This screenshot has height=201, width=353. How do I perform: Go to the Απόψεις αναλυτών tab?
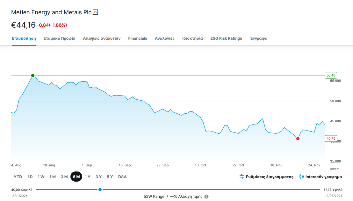coord(102,38)
